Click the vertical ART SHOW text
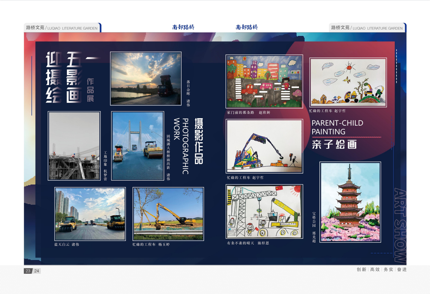The height and width of the screenshot is (294, 430). [400, 226]
